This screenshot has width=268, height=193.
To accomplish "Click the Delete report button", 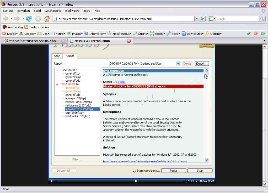I will click(x=187, y=64).
